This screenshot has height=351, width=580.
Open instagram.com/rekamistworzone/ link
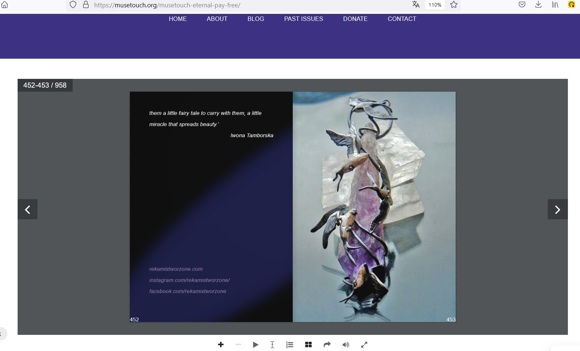189,280
